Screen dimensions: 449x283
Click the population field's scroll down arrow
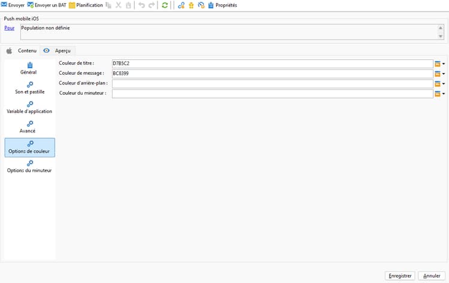[441, 36]
